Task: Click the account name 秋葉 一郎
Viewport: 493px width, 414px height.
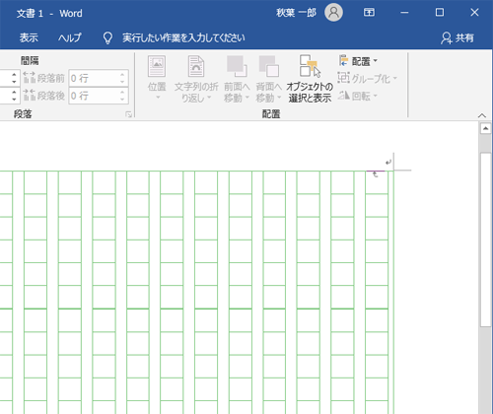Action: (296, 13)
